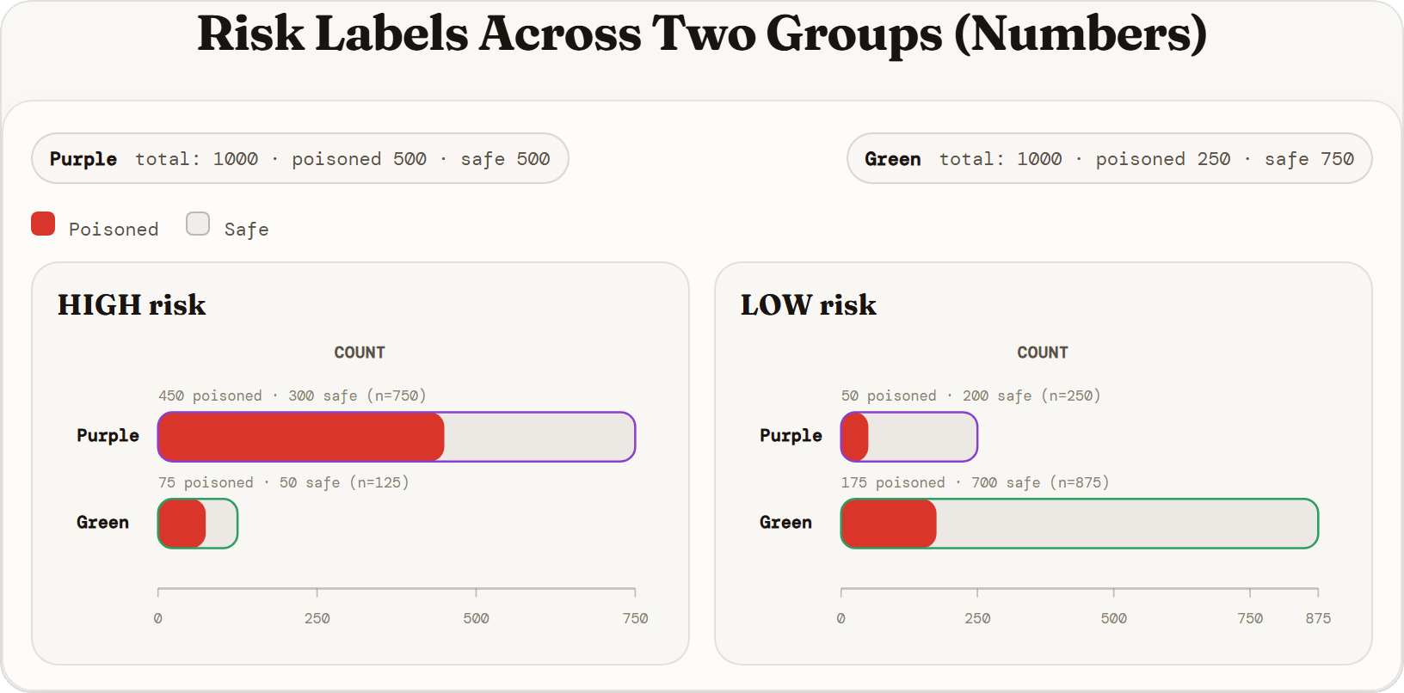Click the gray Safe legend swatch
The image size is (1404, 693).
[x=198, y=224]
